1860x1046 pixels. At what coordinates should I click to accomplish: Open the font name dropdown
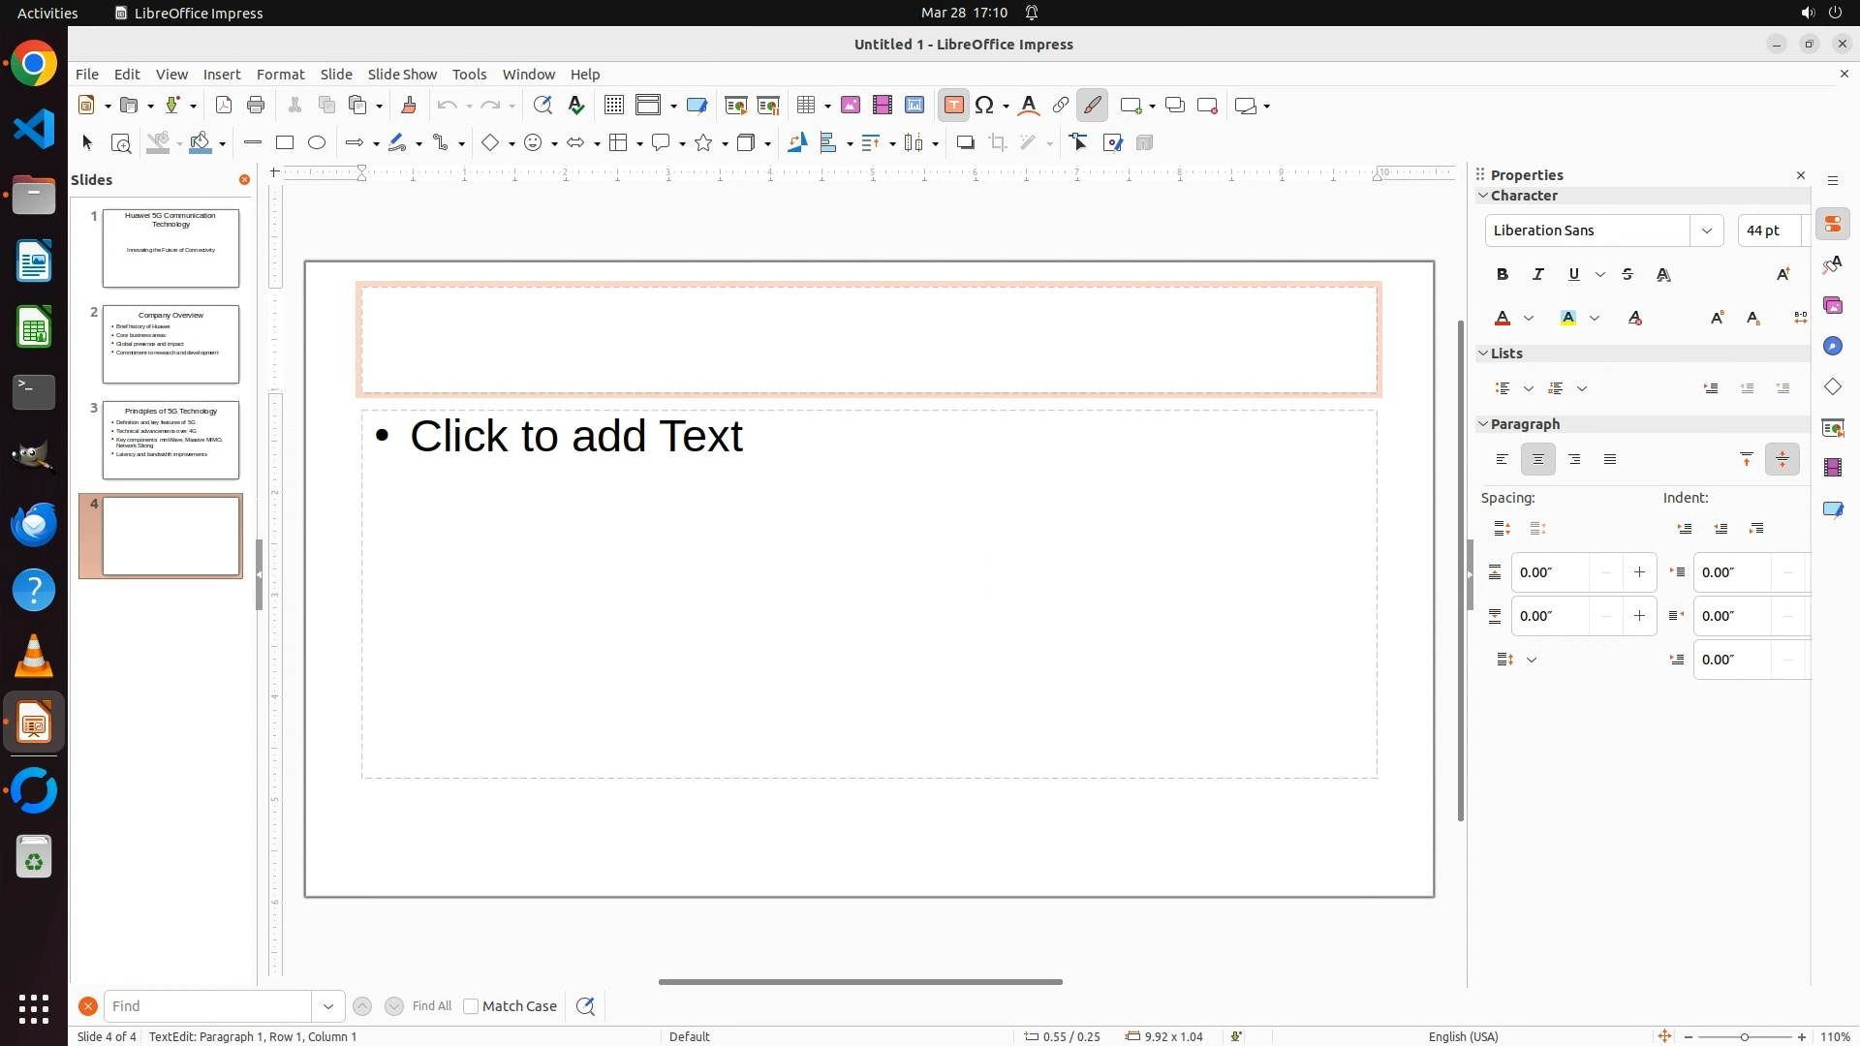1707,231
